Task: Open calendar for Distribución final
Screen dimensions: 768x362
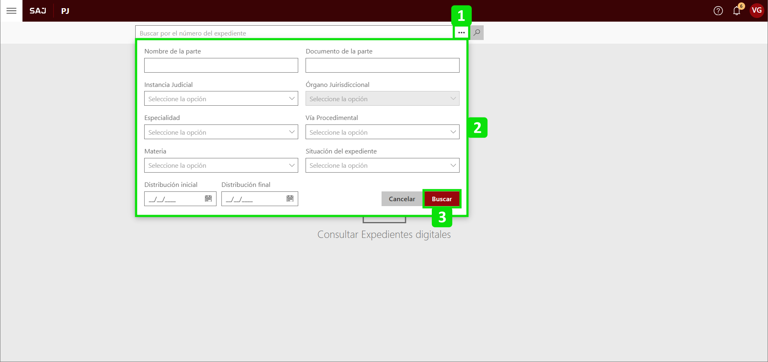Action: 290,199
